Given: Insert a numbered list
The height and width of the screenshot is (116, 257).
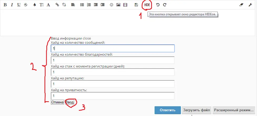Looking at the screenshot, I should tap(89, 5).
